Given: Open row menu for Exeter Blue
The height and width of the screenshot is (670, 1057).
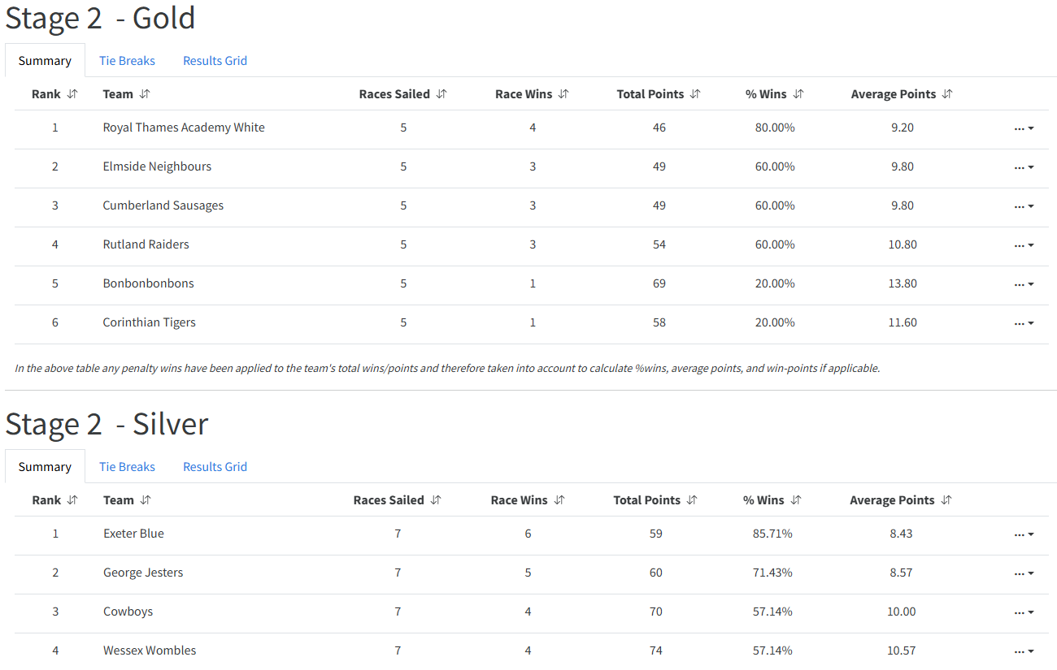Looking at the screenshot, I should click(1024, 534).
